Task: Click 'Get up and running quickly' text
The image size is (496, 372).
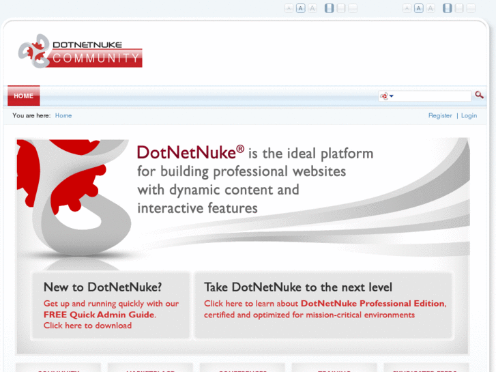Action: (x=94, y=304)
